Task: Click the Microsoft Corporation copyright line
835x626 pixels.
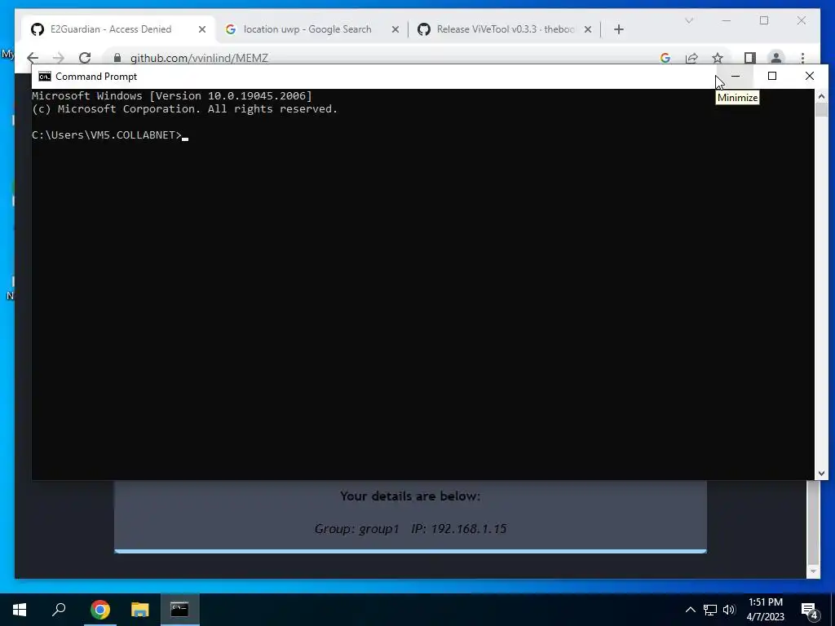Action: (184, 108)
